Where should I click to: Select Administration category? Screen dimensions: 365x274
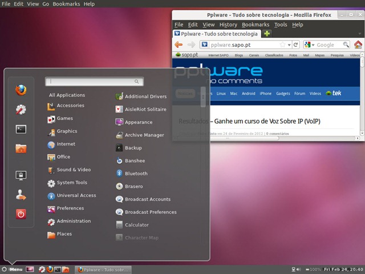tap(69, 221)
